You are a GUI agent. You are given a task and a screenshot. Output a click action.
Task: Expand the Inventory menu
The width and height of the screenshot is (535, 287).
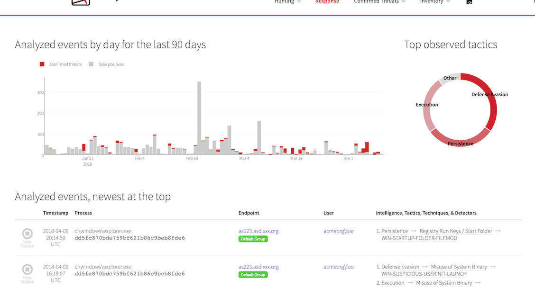point(434,2)
